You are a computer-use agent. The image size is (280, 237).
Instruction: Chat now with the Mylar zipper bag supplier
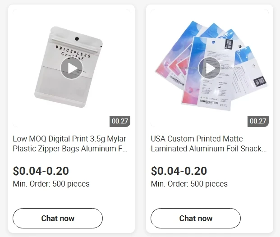click(58, 219)
